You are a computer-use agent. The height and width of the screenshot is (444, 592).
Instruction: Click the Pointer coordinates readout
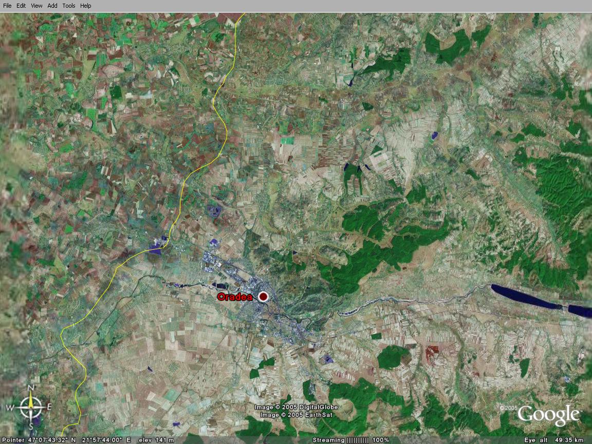[x=66, y=440]
